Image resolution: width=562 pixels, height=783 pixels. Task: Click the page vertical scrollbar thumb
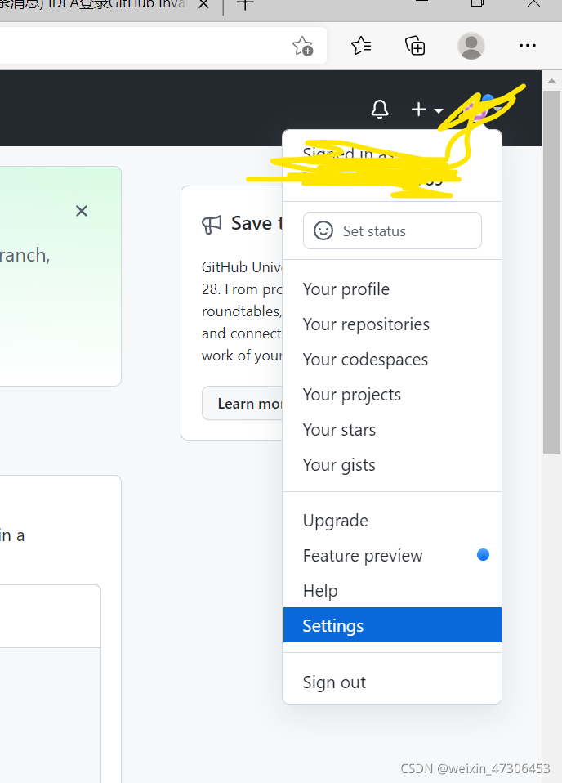click(x=551, y=272)
